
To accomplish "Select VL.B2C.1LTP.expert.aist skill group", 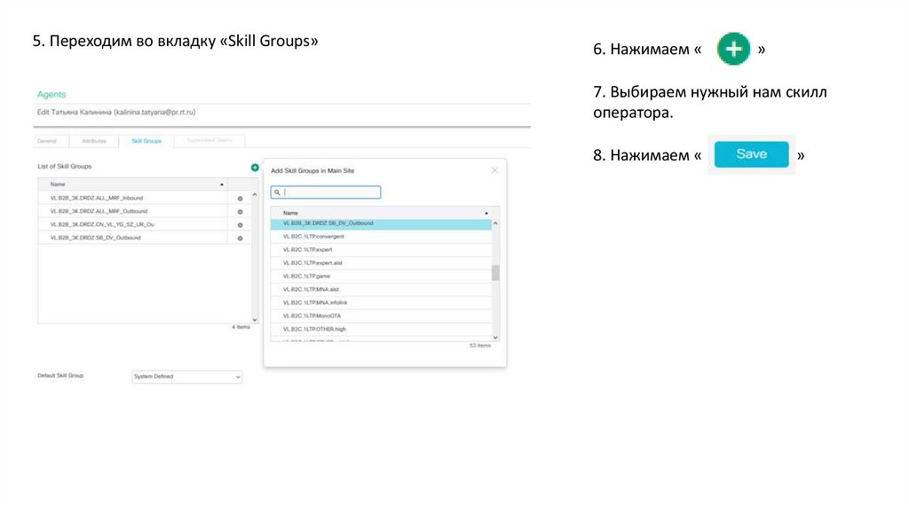I will (382, 262).
